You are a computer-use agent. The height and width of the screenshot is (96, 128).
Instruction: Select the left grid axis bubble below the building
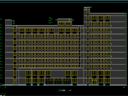[x=5, y=87]
